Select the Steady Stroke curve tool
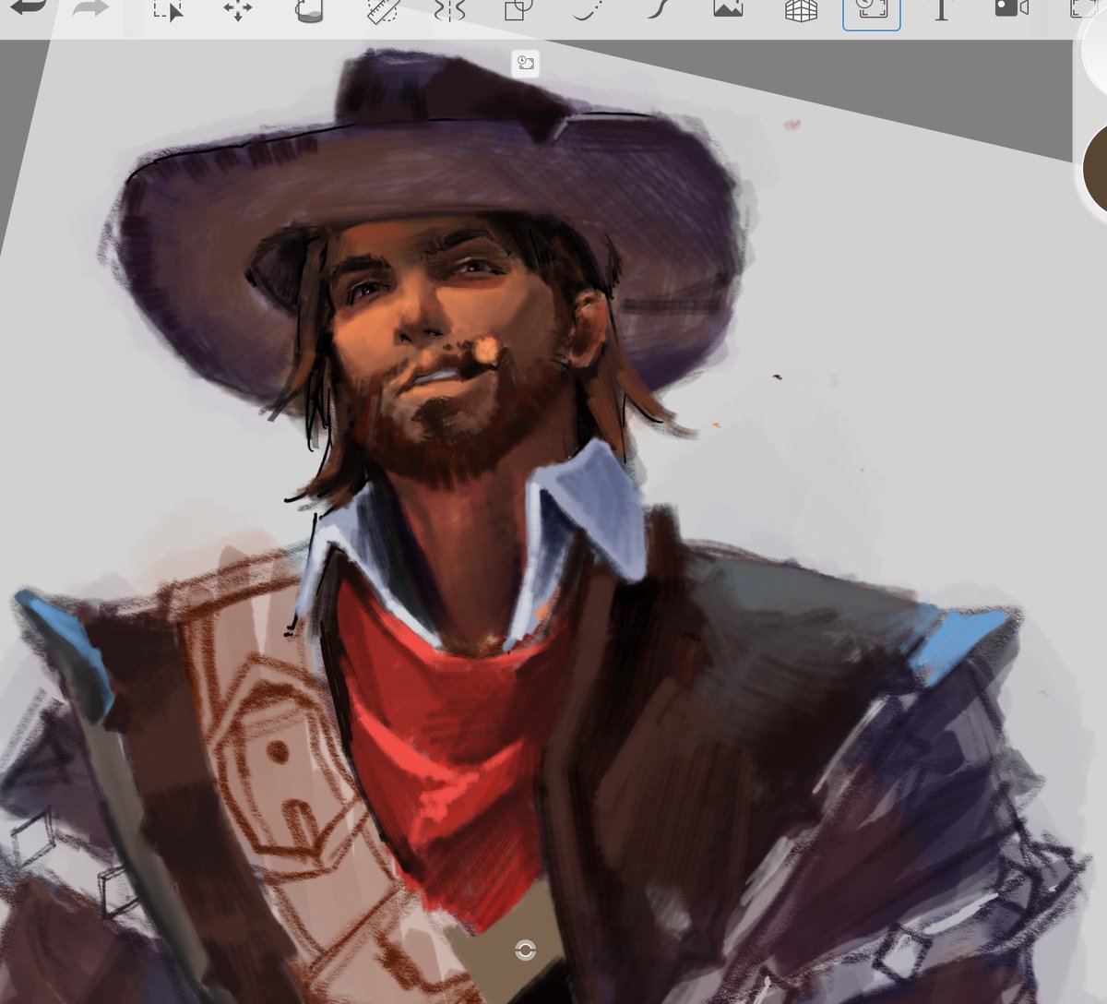 coord(657,10)
